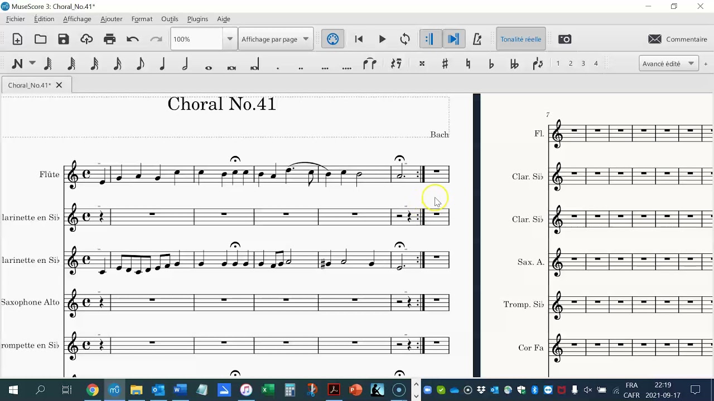714x401 pixels.
Task: Save the current score
Action: point(64,39)
